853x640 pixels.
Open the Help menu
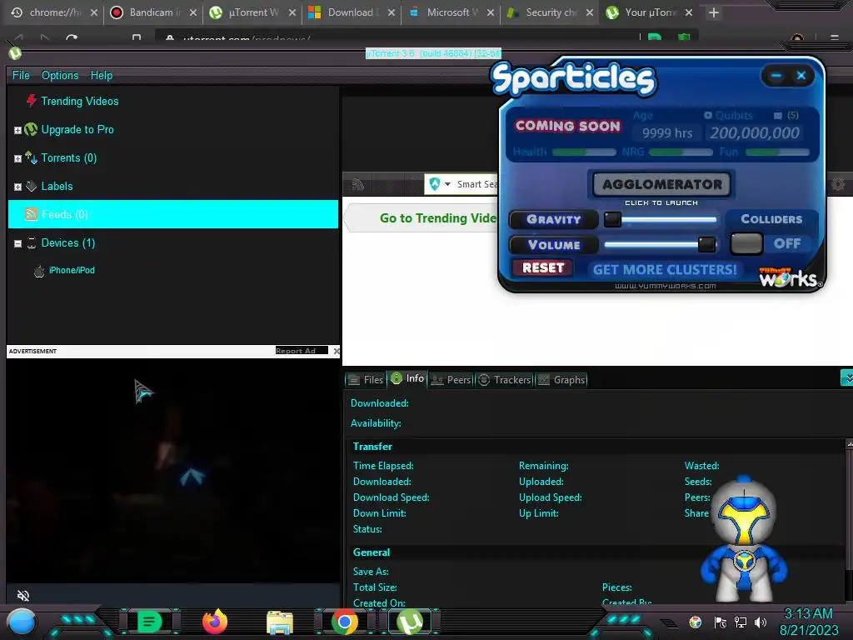pos(101,75)
